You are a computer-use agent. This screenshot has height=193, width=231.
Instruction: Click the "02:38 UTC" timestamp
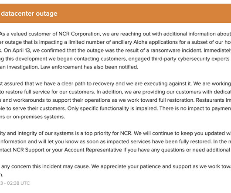(18, 183)
